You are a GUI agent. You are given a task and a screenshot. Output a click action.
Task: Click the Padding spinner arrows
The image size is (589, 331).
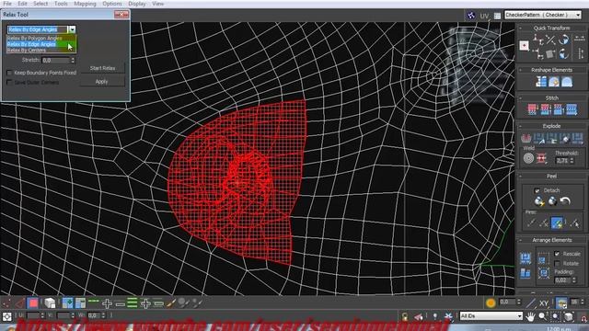point(573,280)
